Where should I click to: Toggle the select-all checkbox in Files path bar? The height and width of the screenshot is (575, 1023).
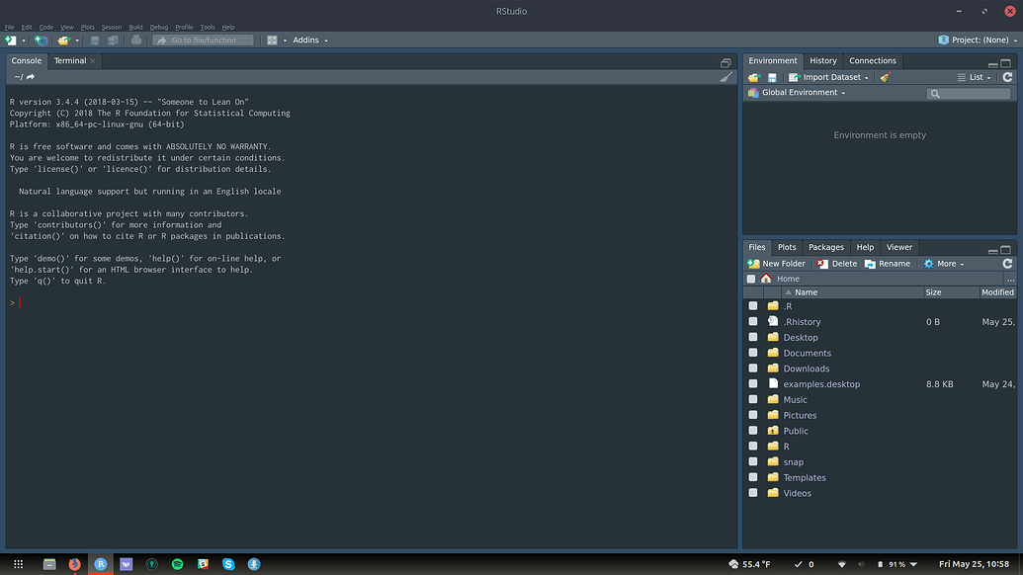point(751,279)
